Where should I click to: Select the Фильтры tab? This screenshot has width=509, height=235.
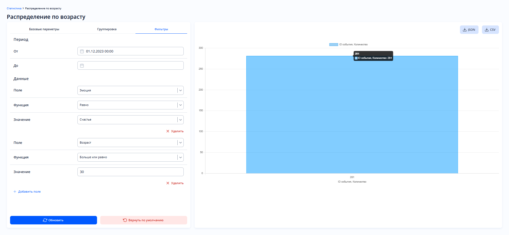pyautogui.click(x=161, y=29)
